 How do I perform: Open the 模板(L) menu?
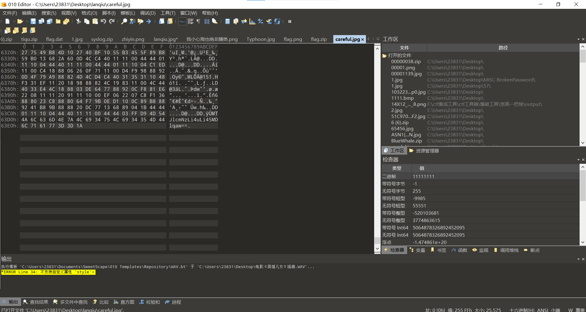(x=128, y=13)
